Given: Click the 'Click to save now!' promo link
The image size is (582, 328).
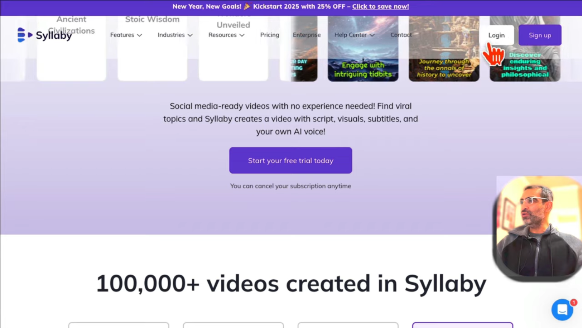Looking at the screenshot, I should 380,7.
